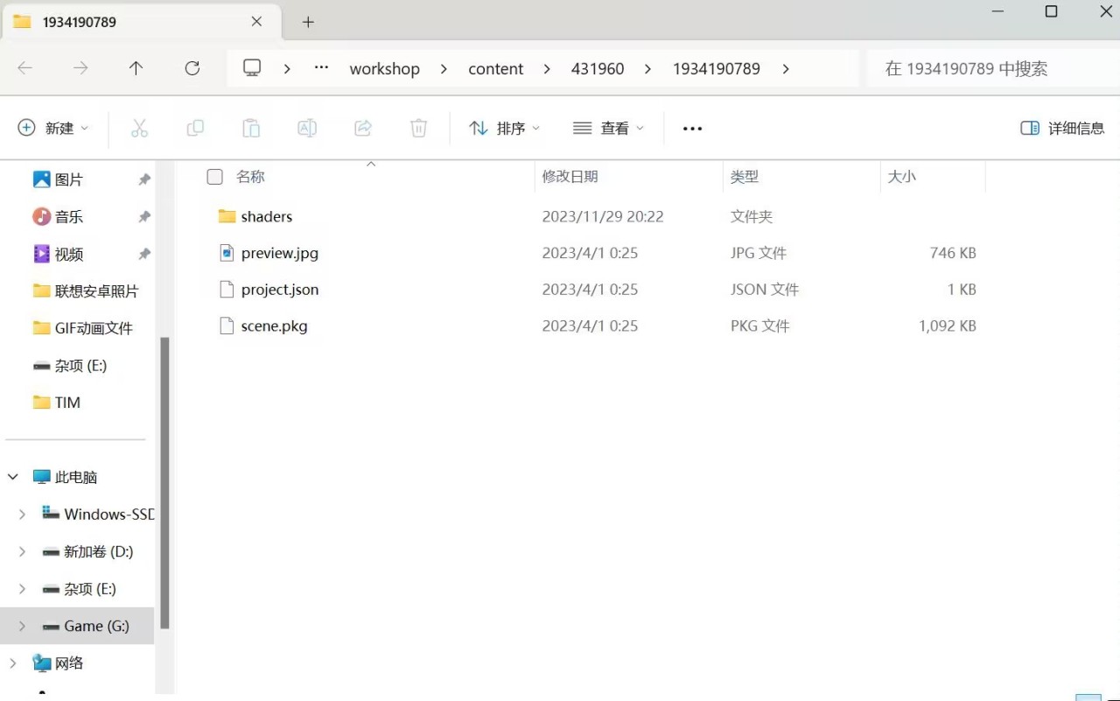1120x701 pixels.
Task: Click the Paste clipboard icon
Action: [251, 129]
